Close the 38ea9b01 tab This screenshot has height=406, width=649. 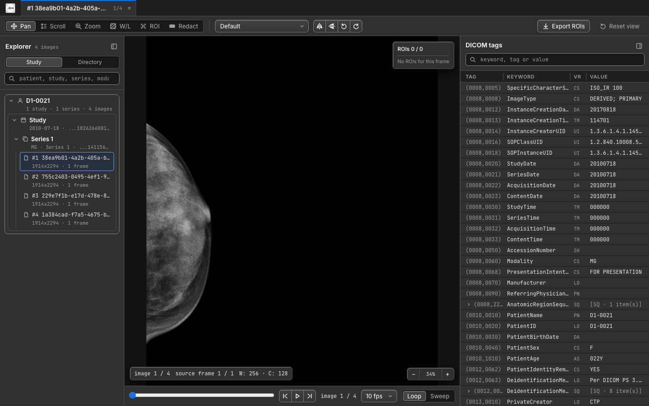tap(129, 8)
